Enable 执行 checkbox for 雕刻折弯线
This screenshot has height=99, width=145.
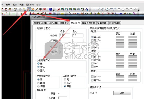pos(91,93)
